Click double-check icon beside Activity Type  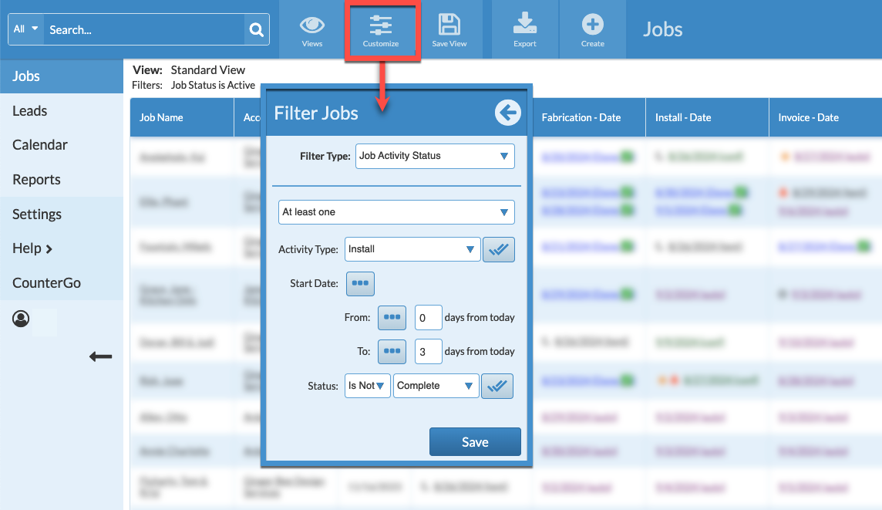499,249
